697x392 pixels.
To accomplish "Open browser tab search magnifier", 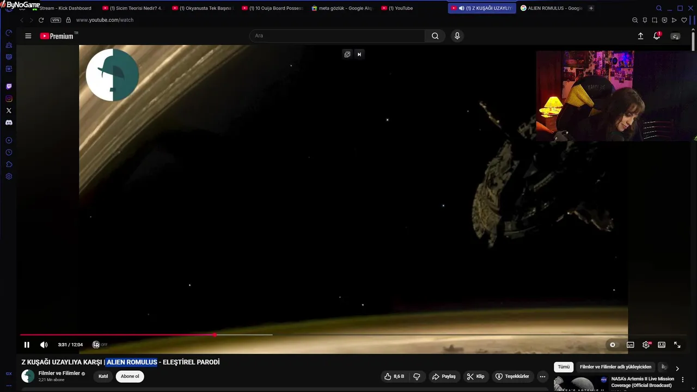I will (659, 8).
